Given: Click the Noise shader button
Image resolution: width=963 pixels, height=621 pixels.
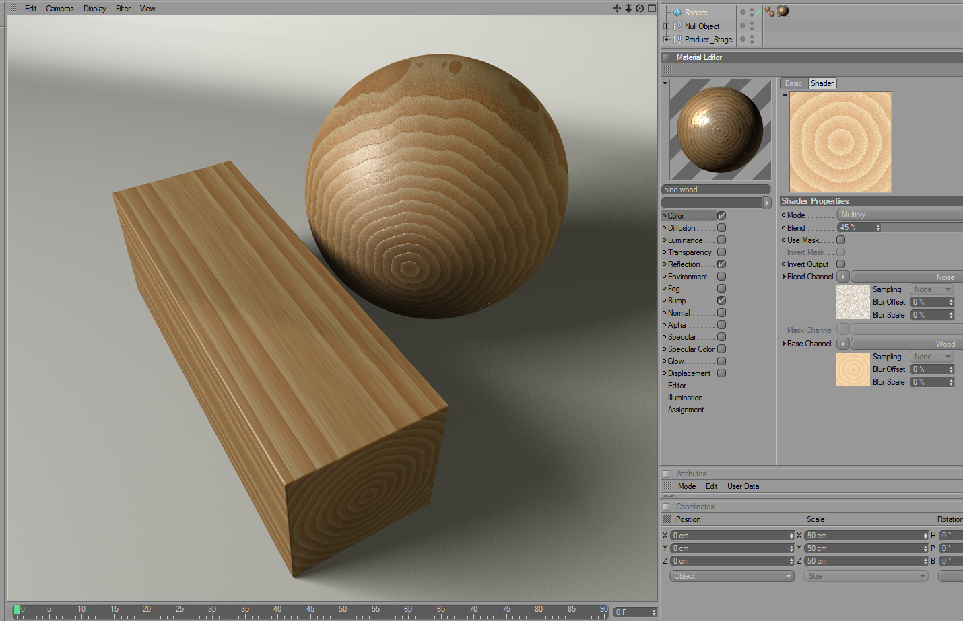Looking at the screenshot, I should tap(907, 277).
